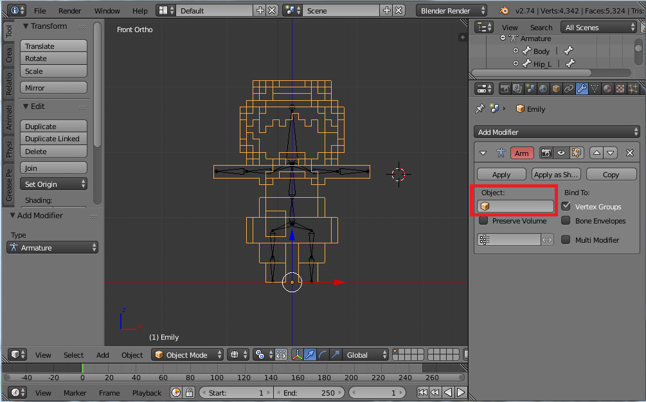Open the Armature type dropdown

coord(52,247)
